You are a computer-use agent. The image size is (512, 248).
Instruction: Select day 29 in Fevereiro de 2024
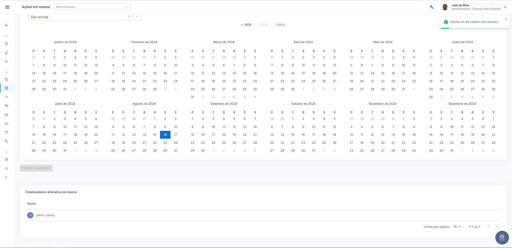155,89
